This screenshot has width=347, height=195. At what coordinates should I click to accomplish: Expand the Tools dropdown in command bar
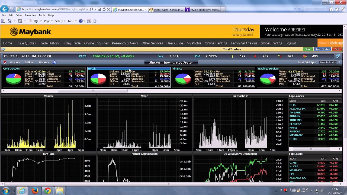coord(72,21)
